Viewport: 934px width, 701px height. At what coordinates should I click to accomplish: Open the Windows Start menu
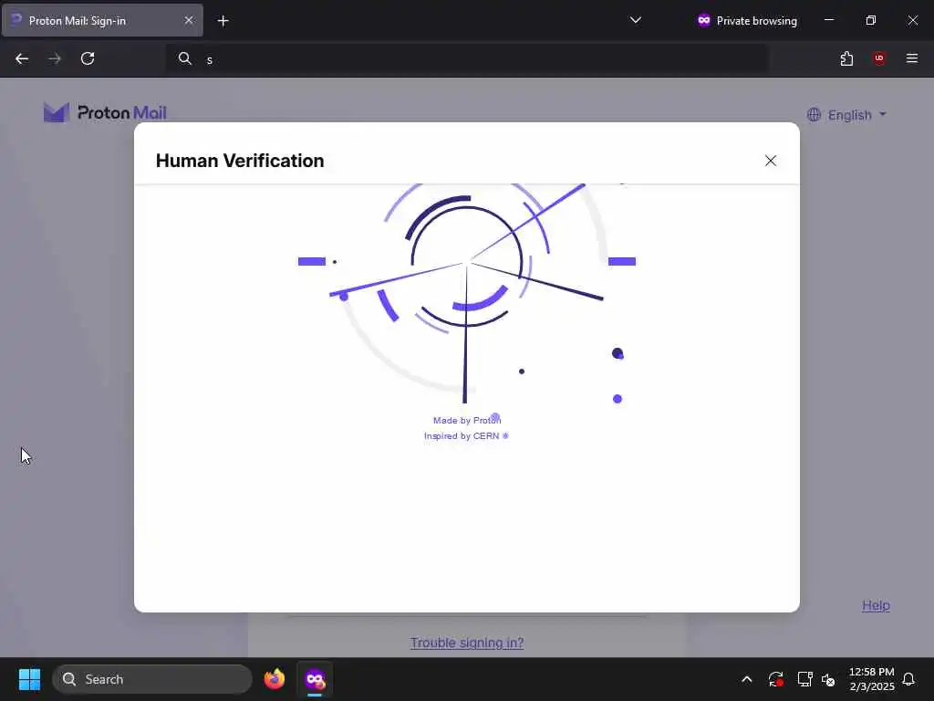[29, 679]
